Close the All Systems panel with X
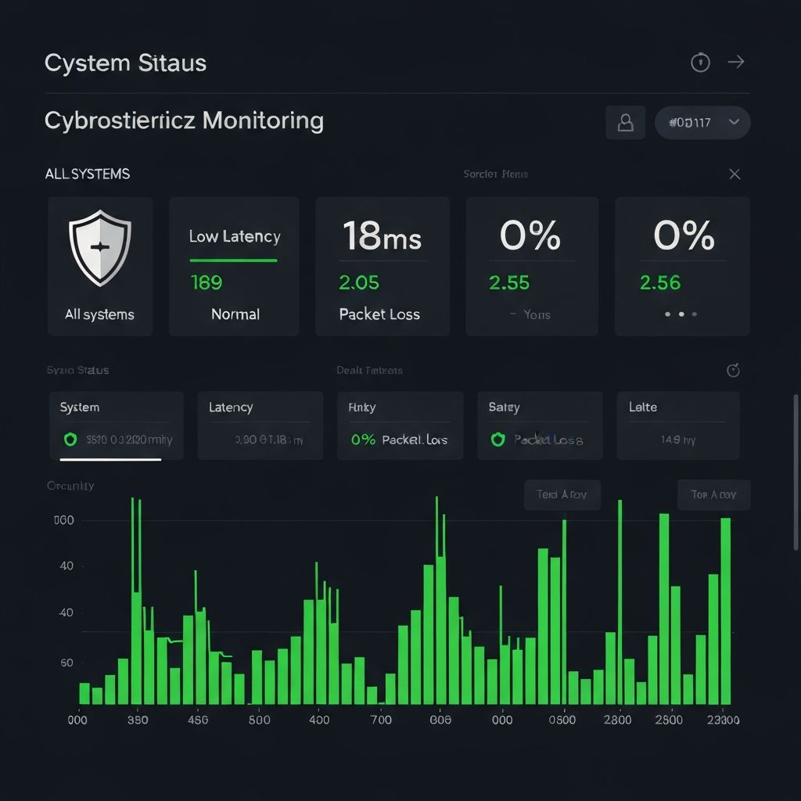The image size is (801, 801). click(x=735, y=174)
